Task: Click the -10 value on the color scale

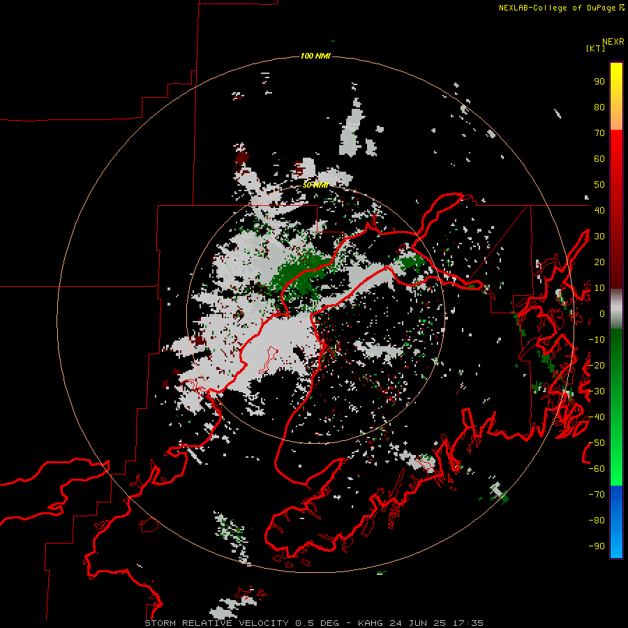Action: click(x=597, y=340)
